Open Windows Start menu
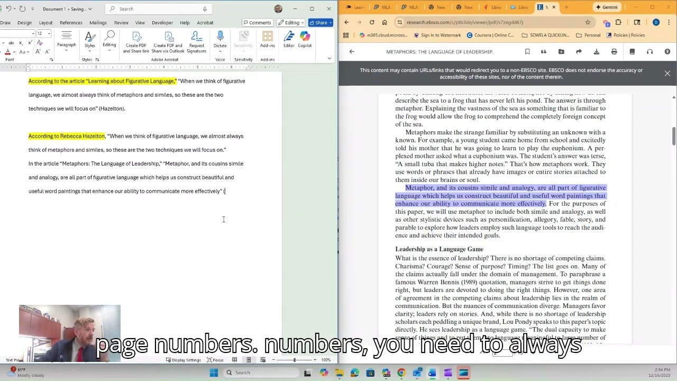The width and height of the screenshot is (677, 381). pos(214,373)
